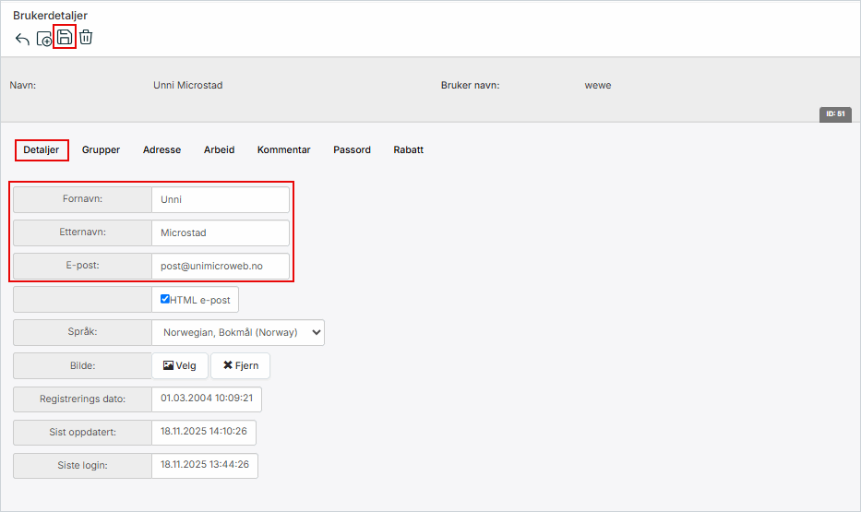Click the ID: 51 badge
The height and width of the screenshot is (512, 861).
pyautogui.click(x=835, y=113)
